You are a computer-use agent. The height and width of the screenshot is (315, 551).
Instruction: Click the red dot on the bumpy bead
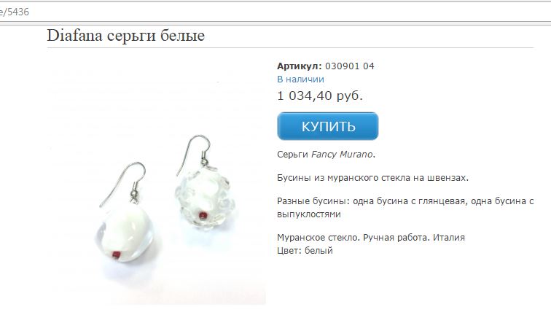tap(203, 216)
